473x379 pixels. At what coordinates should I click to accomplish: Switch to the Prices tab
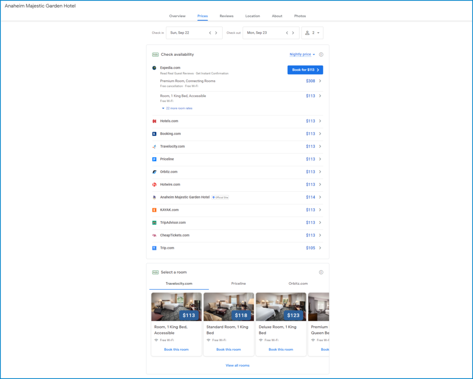tap(202, 16)
